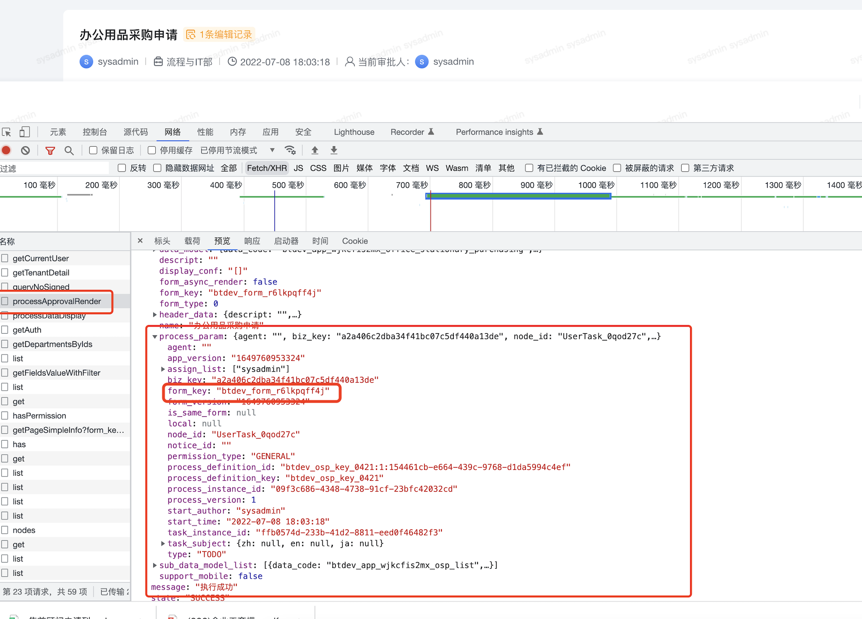Open the network conditions wifi icon
This screenshot has height=619, width=862.
point(290,150)
